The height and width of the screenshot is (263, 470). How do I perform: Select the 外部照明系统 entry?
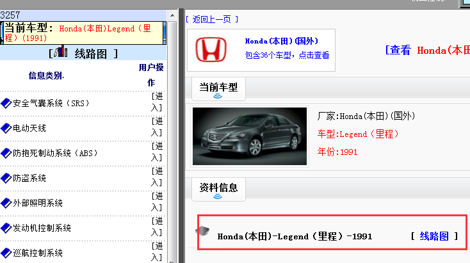(x=38, y=203)
